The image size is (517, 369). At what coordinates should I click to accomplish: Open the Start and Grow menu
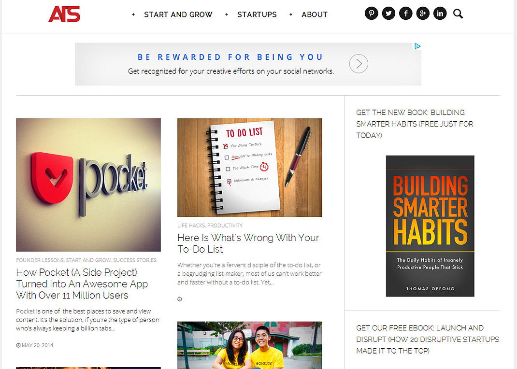tap(178, 14)
